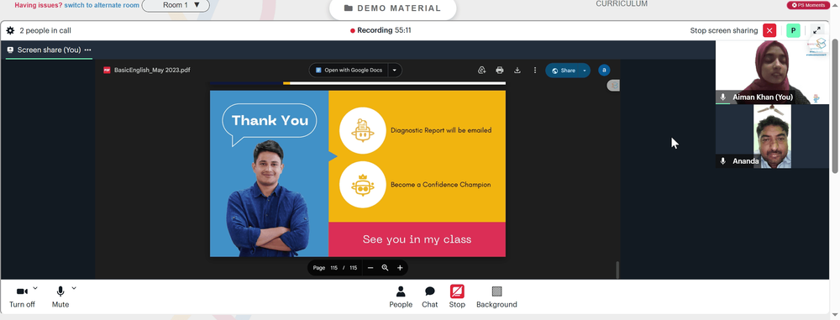Select the Screen share (You) tab
The width and height of the screenshot is (840, 320).
point(49,50)
